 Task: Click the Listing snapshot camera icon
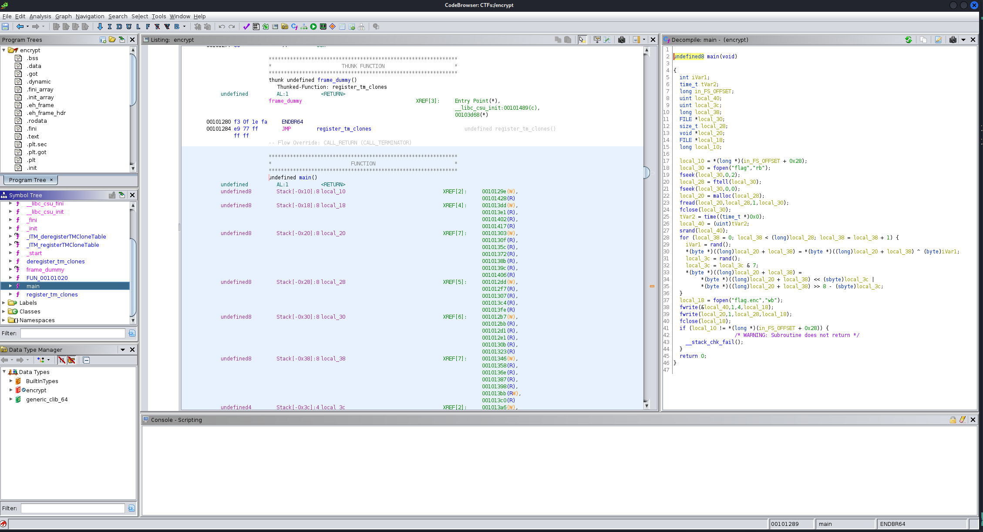(x=622, y=40)
